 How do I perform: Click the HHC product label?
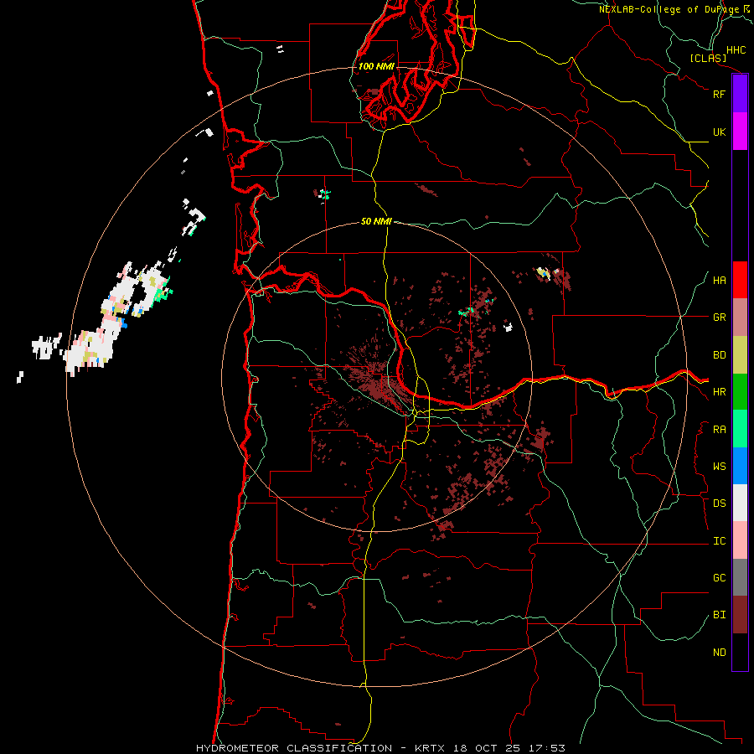coord(736,50)
